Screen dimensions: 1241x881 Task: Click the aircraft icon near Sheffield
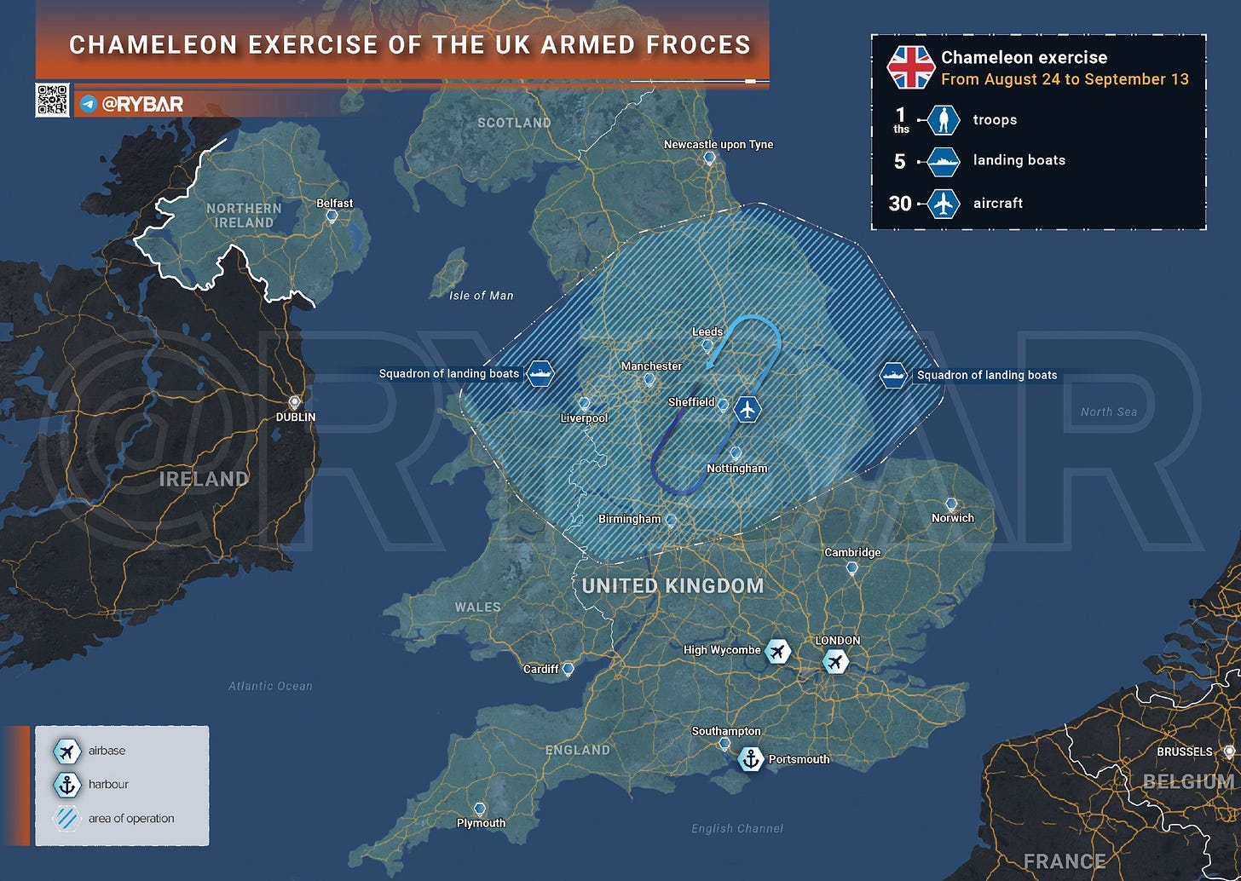747,409
